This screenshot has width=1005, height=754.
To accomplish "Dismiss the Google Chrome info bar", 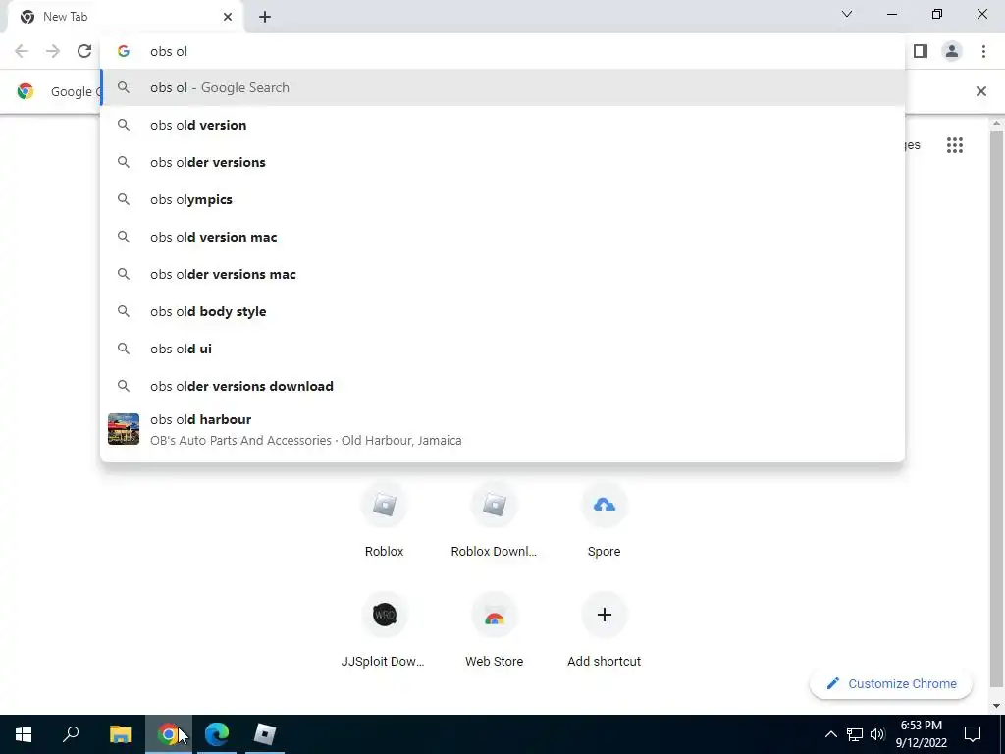I will point(980,91).
